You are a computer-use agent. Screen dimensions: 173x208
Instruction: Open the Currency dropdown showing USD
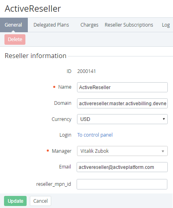pyautogui.click(x=122, y=119)
